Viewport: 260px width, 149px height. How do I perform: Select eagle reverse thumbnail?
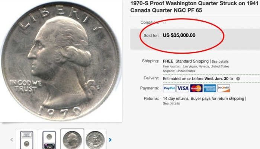click(95, 140)
